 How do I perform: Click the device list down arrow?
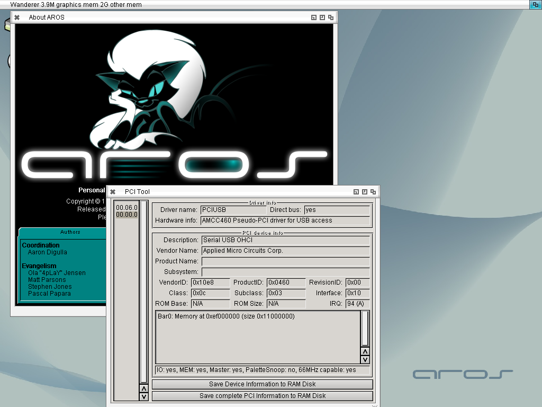(x=144, y=396)
